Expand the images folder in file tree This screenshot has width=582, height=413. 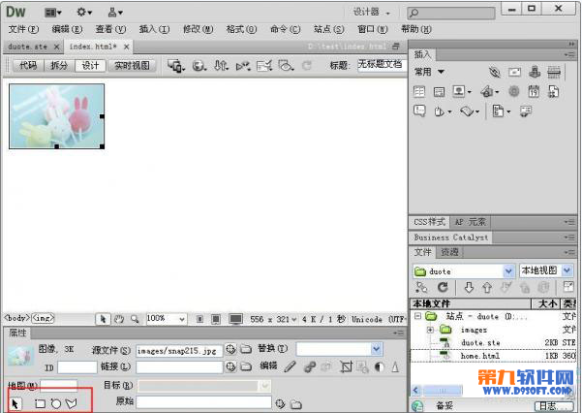[430, 330]
